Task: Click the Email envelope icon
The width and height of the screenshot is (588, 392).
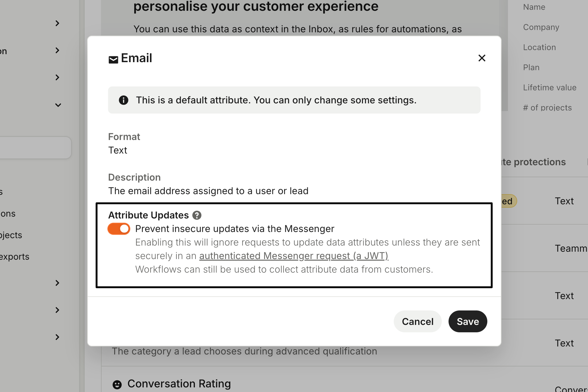Action: (x=113, y=60)
